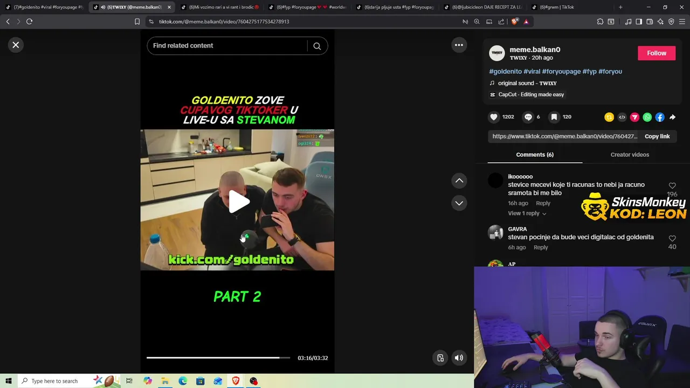Open browser extensions puzzle icon

click(x=600, y=22)
